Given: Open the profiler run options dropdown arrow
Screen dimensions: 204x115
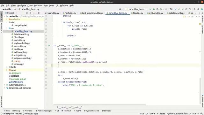Looking at the screenshot, I should [163, 9].
